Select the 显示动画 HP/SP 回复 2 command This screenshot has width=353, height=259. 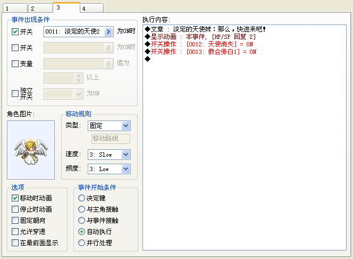coord(200,37)
